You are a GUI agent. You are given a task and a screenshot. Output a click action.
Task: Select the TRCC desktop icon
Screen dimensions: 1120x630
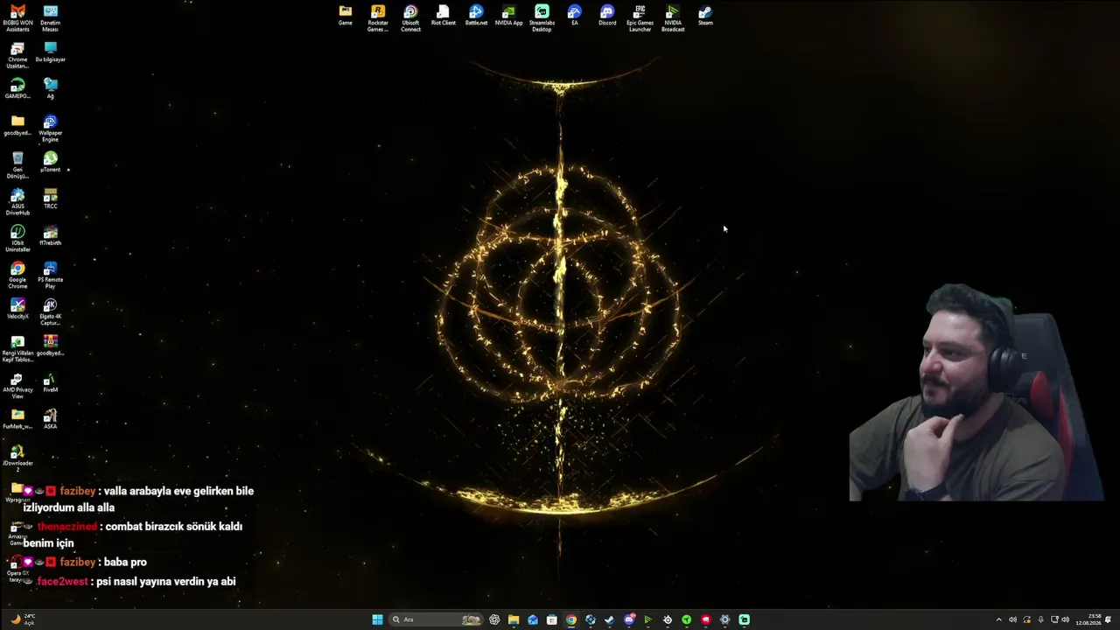pyautogui.click(x=51, y=199)
